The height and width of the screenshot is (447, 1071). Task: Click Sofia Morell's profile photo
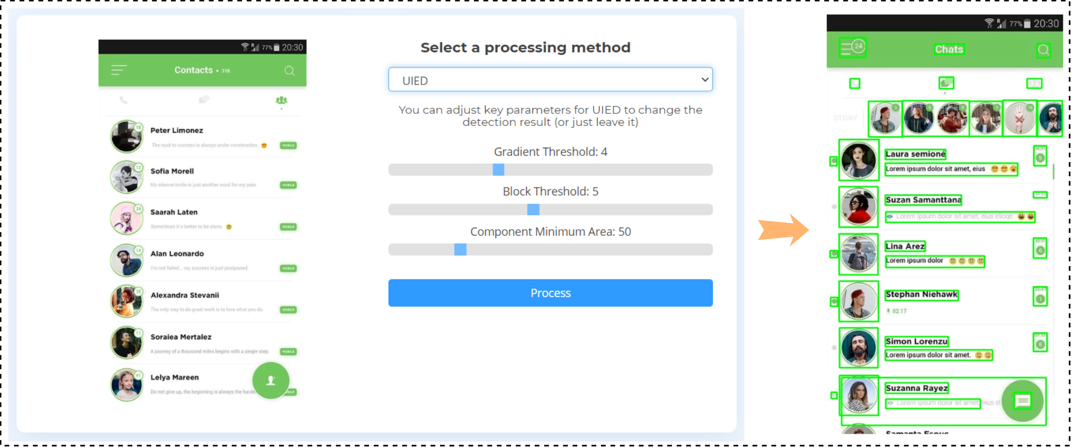[126, 177]
